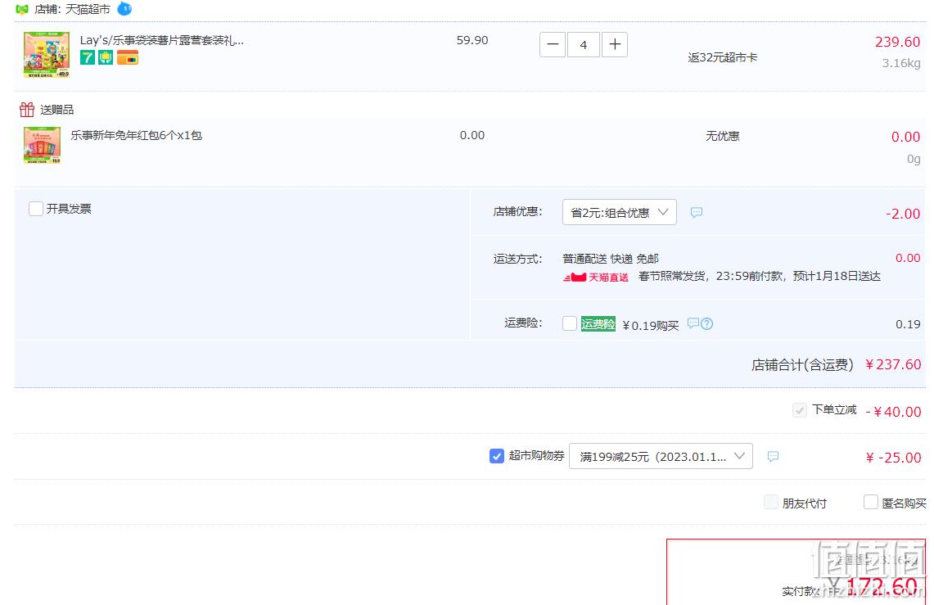Viewport: 934px width, 605px height.
Task: Tick the 朋友代付 checkbox
Action: 771,502
